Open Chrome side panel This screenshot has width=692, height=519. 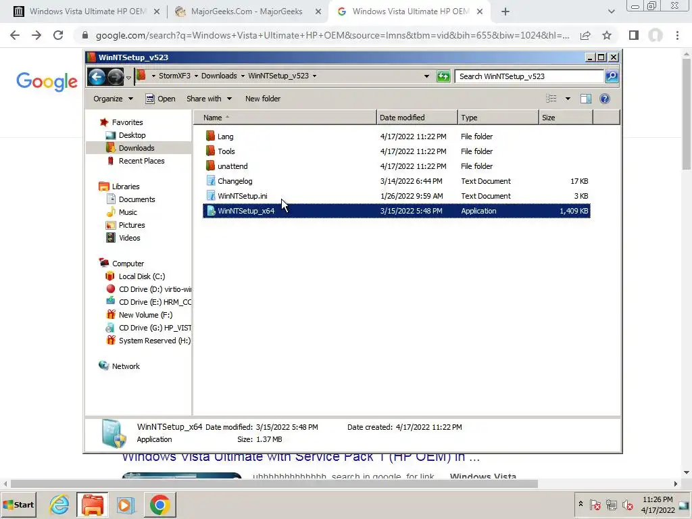click(x=634, y=35)
